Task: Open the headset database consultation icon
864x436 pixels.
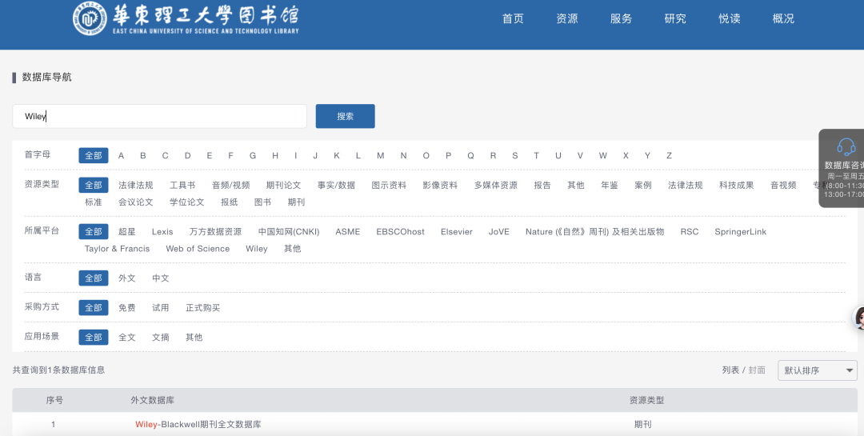Action: coord(846,147)
